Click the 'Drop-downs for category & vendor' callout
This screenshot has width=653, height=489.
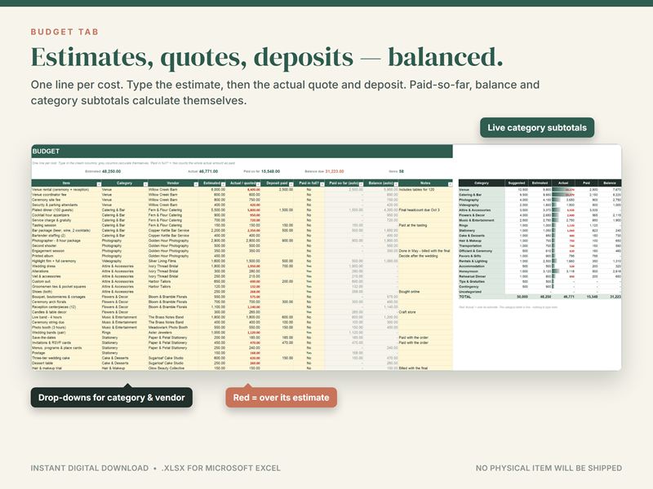(x=112, y=398)
